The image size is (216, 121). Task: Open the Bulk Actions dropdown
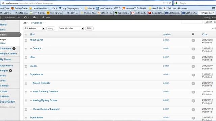click(x=34, y=28)
